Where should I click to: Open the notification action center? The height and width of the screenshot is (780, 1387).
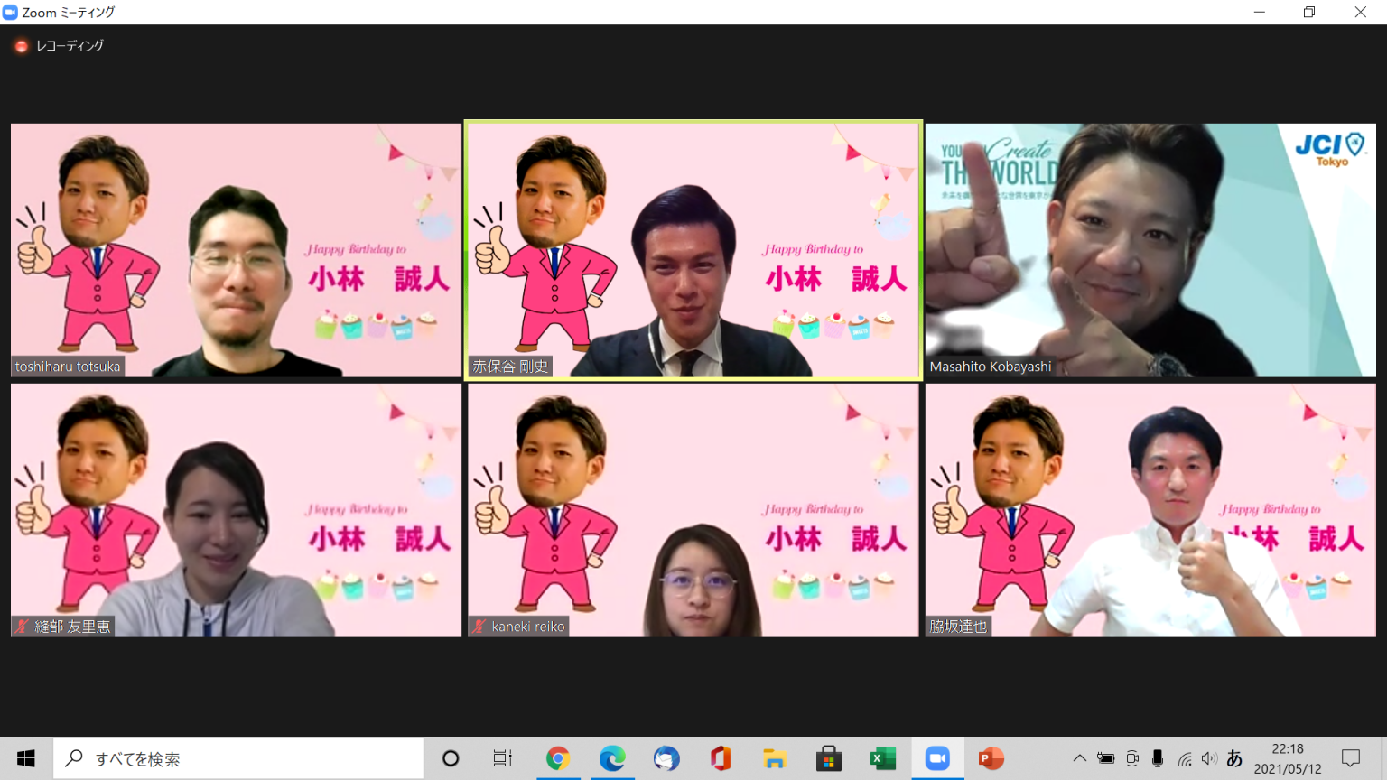[1351, 758]
